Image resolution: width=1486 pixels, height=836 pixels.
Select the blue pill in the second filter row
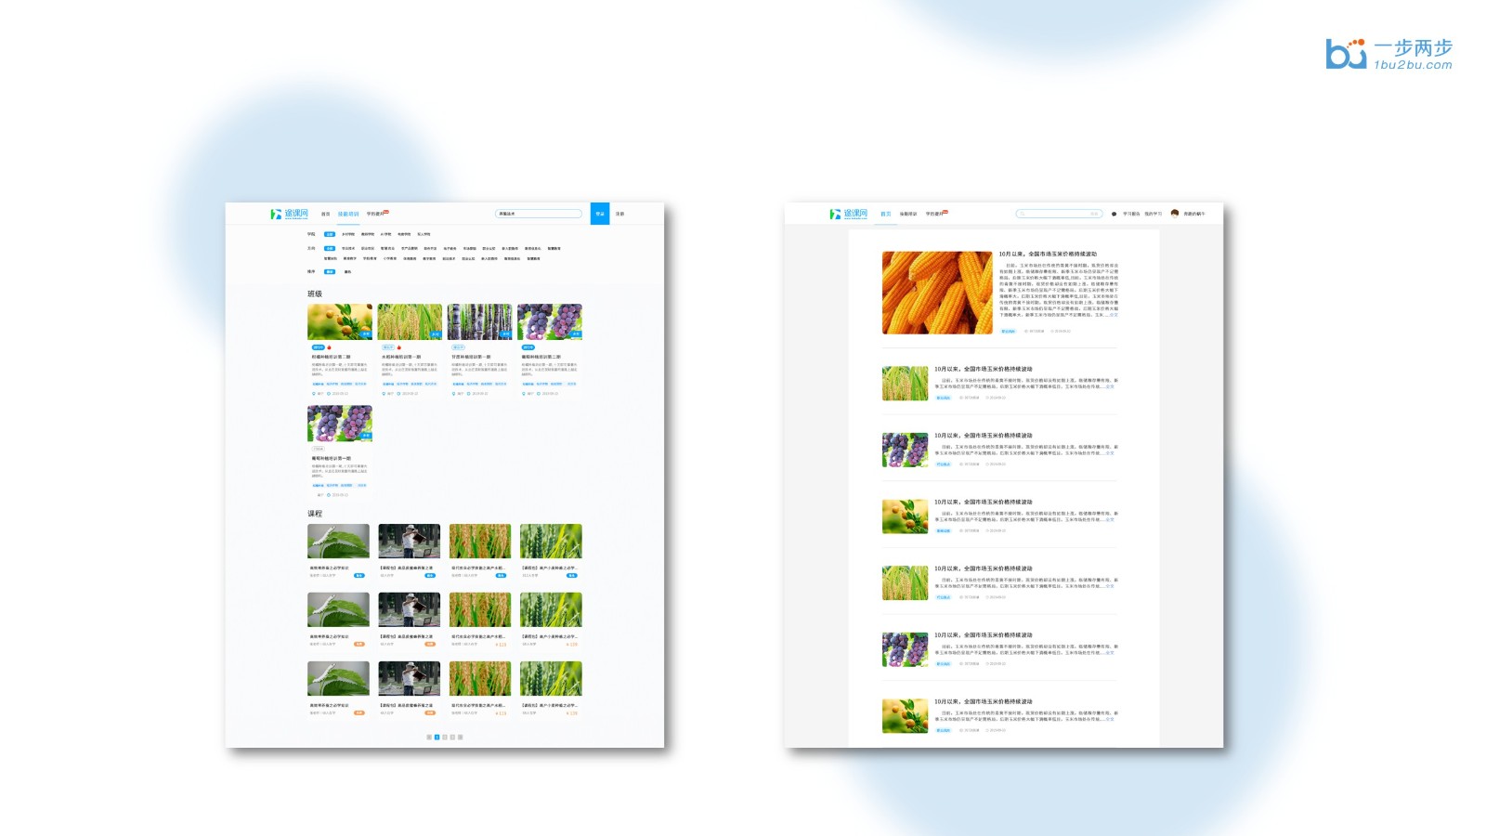point(329,248)
